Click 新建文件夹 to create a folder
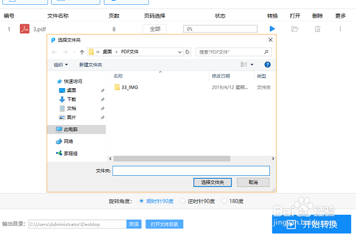This screenshot has height=235, width=356. click(91, 65)
